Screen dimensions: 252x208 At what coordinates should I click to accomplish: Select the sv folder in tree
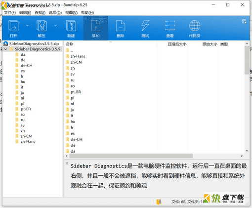point(23,125)
